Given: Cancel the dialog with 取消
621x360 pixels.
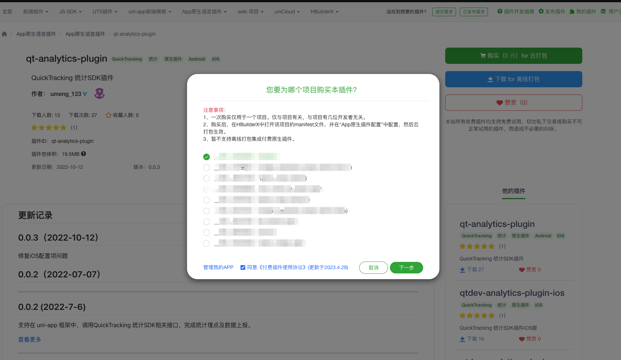Looking at the screenshot, I should 374,268.
